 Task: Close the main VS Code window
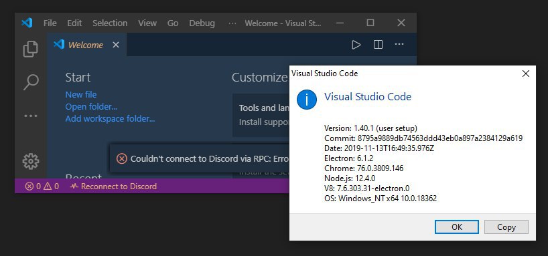tap(401, 23)
